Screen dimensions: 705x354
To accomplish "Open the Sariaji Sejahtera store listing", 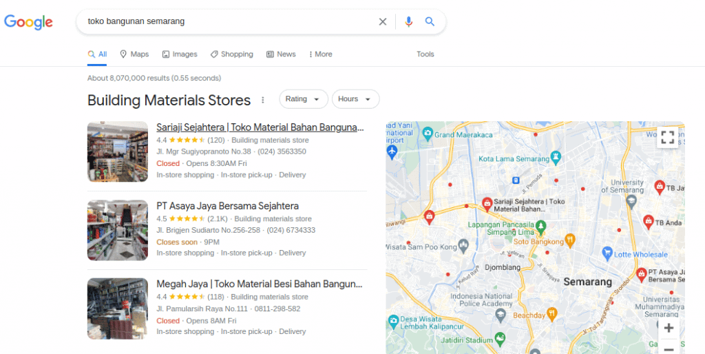I will [260, 127].
